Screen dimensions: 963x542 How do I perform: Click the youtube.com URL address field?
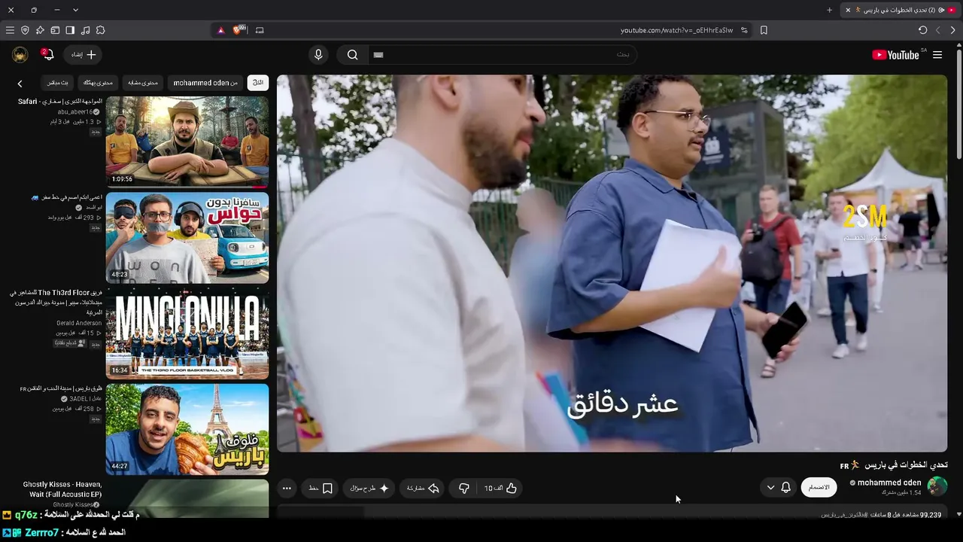[x=676, y=30]
